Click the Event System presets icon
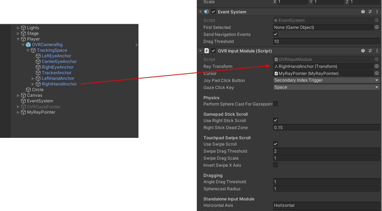The width and height of the screenshot is (382, 211). coord(370,12)
